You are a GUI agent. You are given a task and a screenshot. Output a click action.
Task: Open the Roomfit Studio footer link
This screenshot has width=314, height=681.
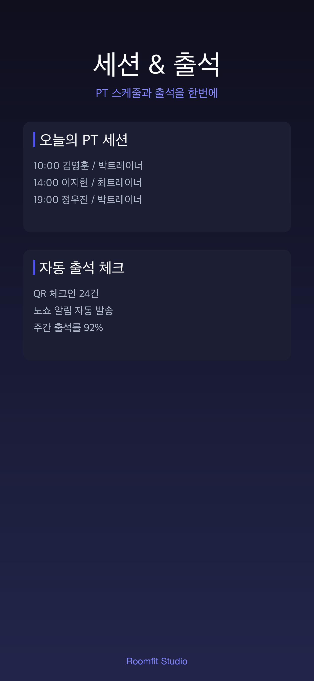point(157,661)
